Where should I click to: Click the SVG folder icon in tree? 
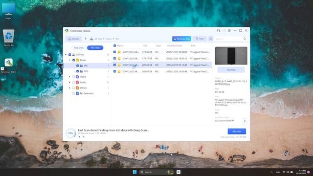(x=81, y=71)
